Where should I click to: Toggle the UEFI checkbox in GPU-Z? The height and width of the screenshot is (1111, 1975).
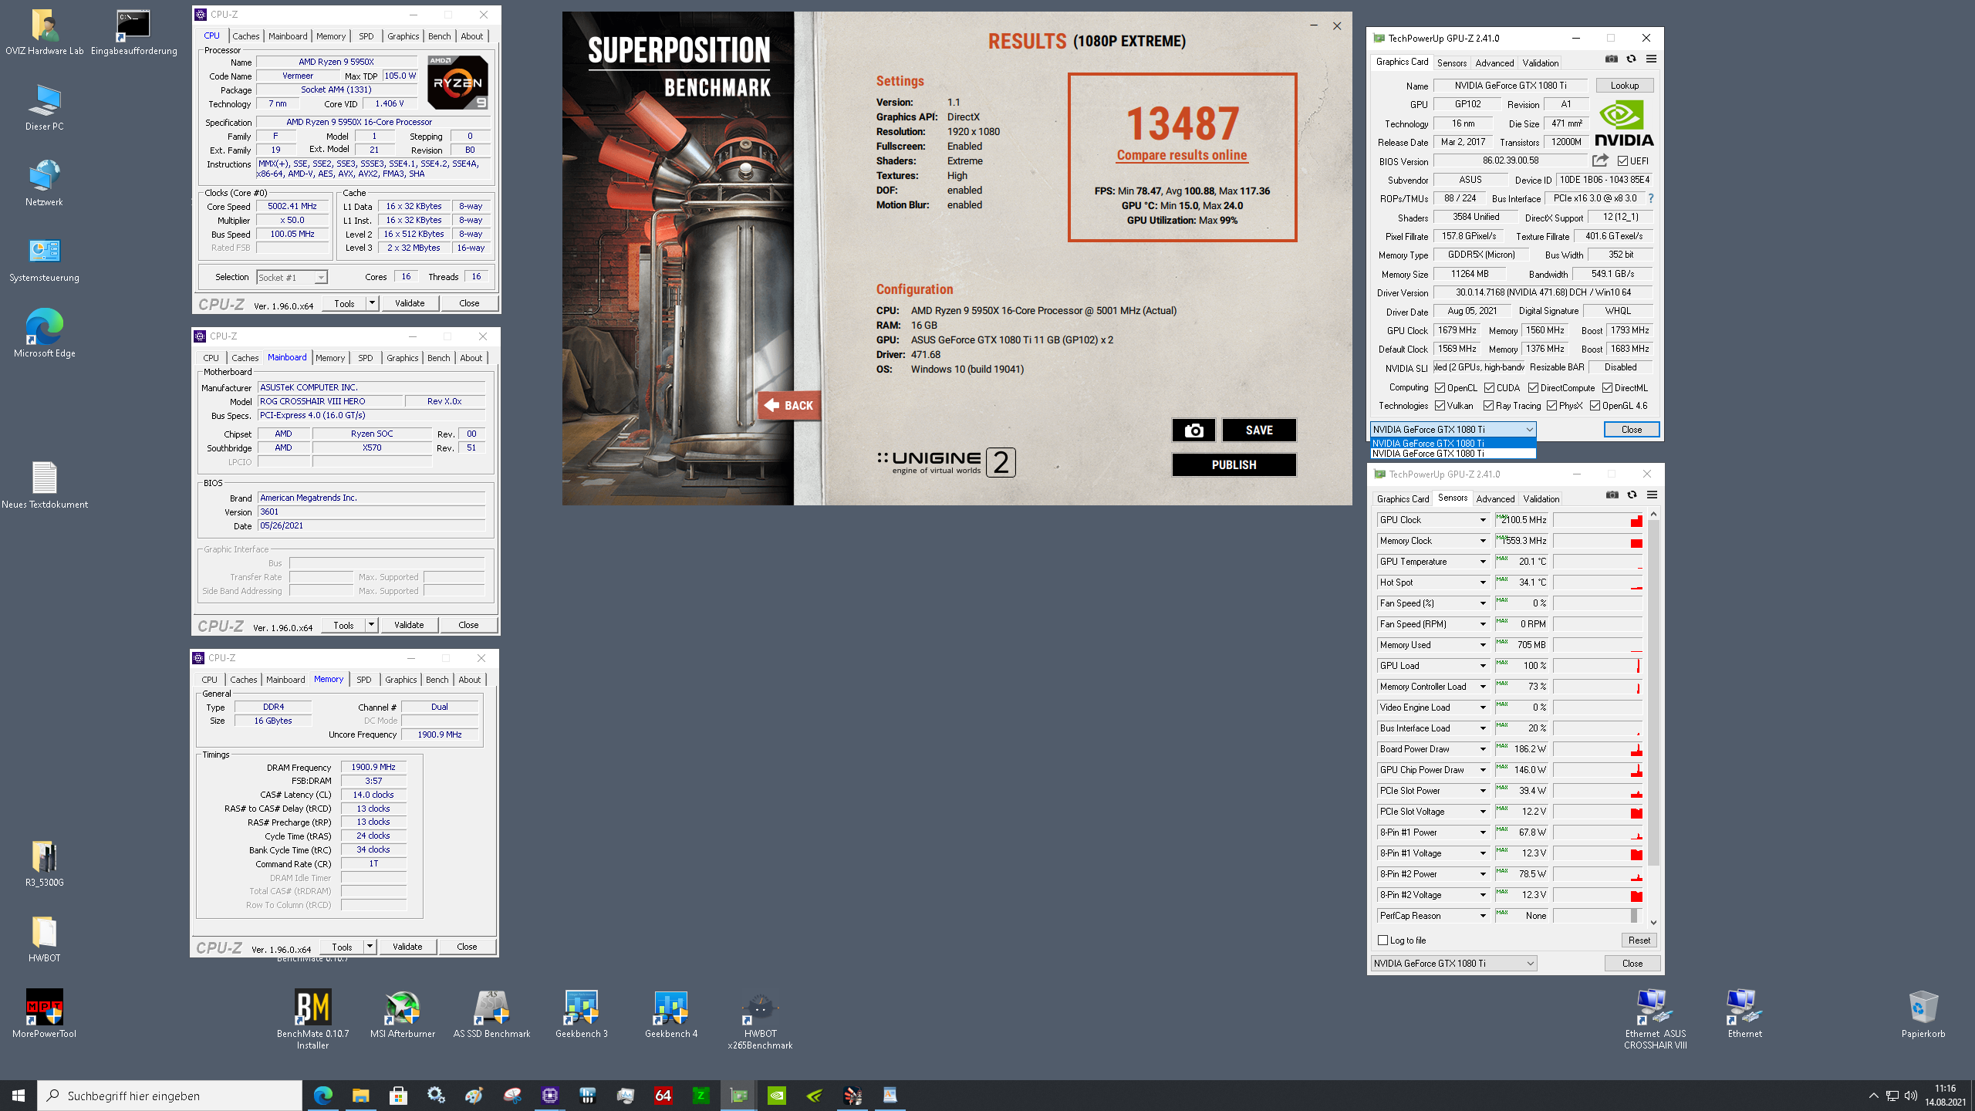1622,161
